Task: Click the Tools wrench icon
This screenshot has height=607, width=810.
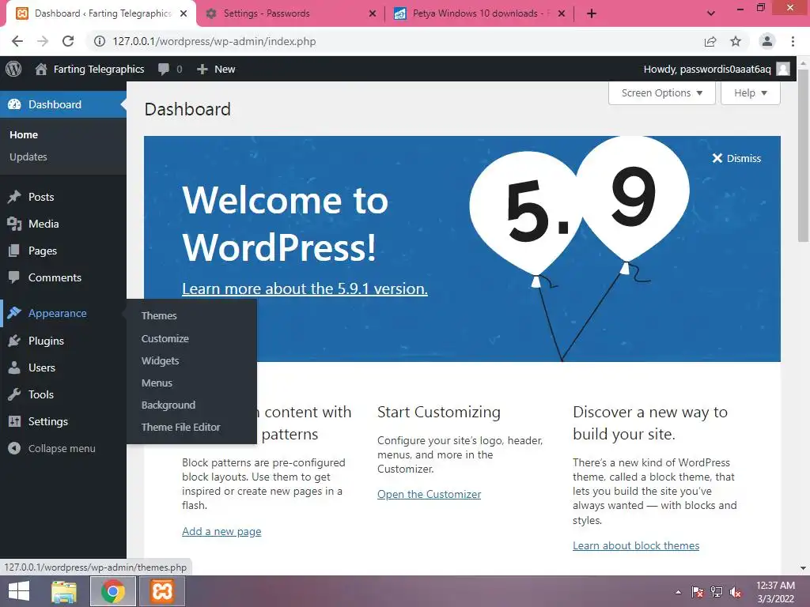Action: 14,394
